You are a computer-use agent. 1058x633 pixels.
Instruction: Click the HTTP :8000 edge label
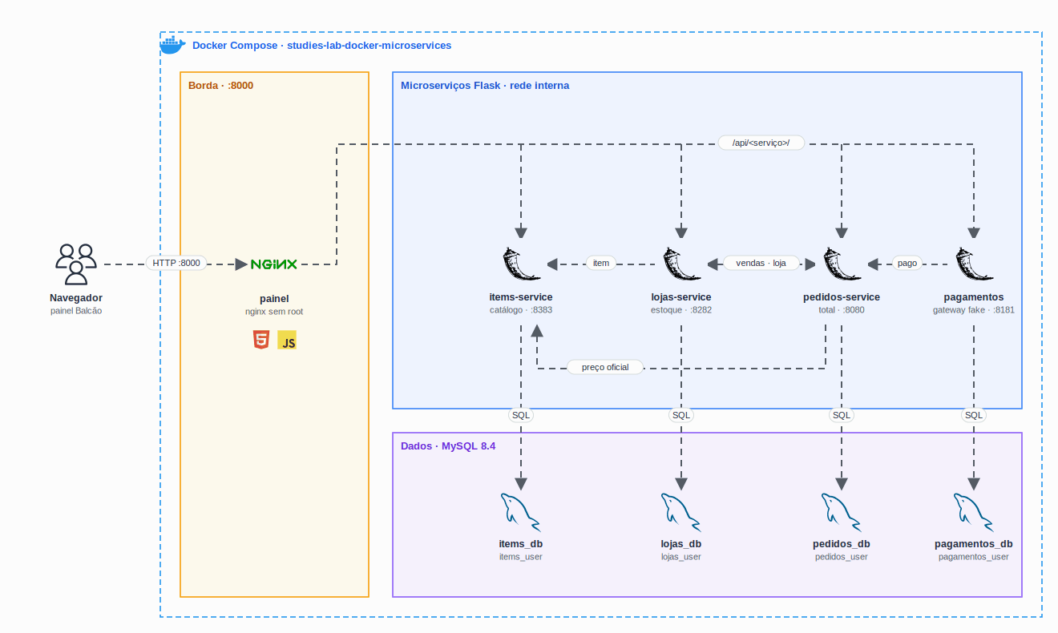[176, 263]
